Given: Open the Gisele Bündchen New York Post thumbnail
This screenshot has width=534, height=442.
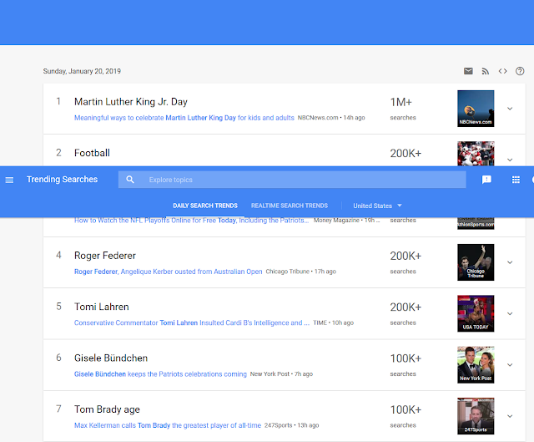Looking at the screenshot, I should click(x=476, y=364).
